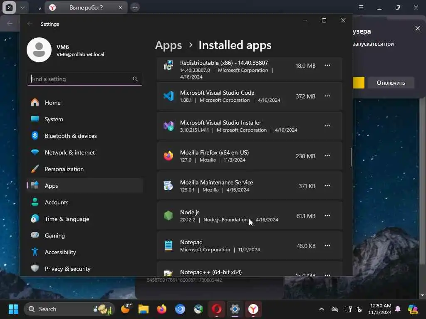Show hidden system tray icons

click(322, 309)
